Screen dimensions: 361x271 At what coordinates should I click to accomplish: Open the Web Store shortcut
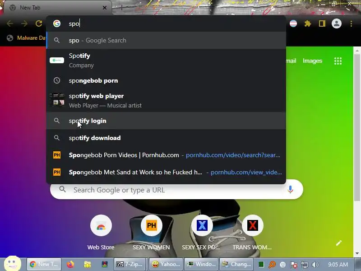[101, 225]
